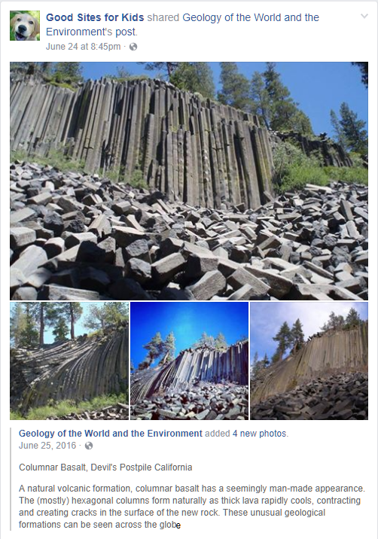Open the curved columns photo with green grass
The image size is (378, 539).
(x=69, y=361)
